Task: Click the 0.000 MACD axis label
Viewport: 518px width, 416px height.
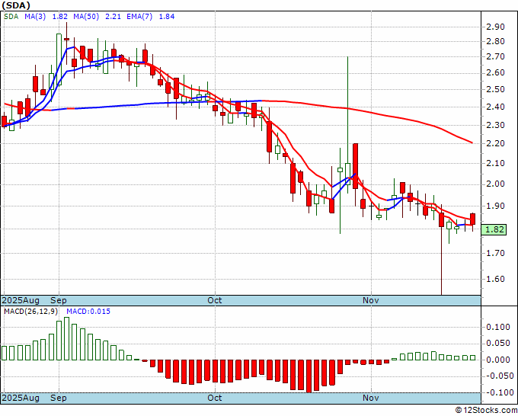Action: tap(498, 360)
